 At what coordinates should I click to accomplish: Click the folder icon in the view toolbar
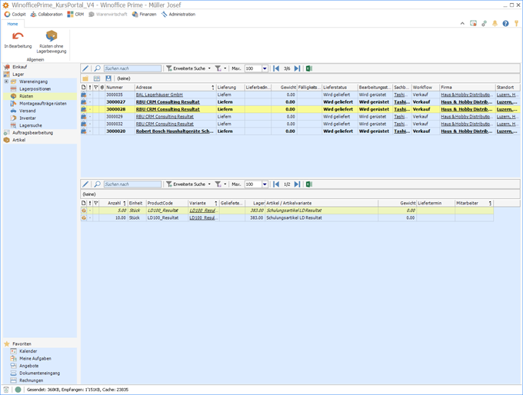[x=85, y=78]
